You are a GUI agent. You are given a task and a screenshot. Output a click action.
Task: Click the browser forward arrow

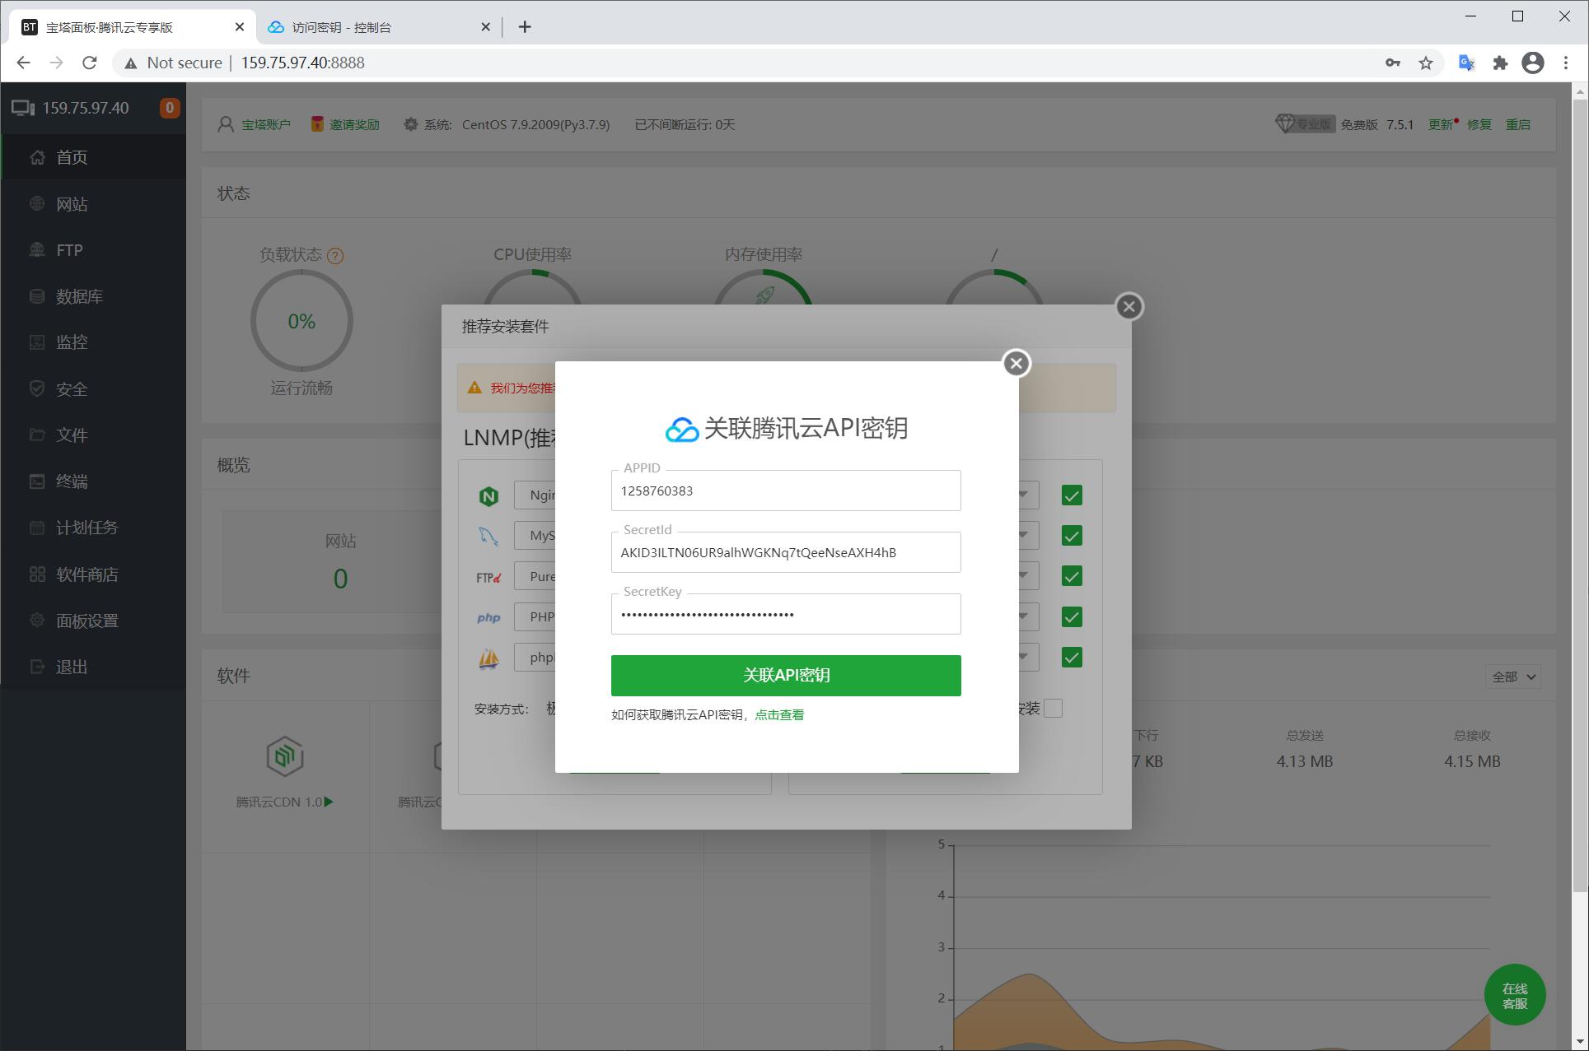click(x=56, y=63)
